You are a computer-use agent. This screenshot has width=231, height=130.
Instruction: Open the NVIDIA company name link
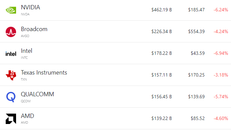click(30, 7)
